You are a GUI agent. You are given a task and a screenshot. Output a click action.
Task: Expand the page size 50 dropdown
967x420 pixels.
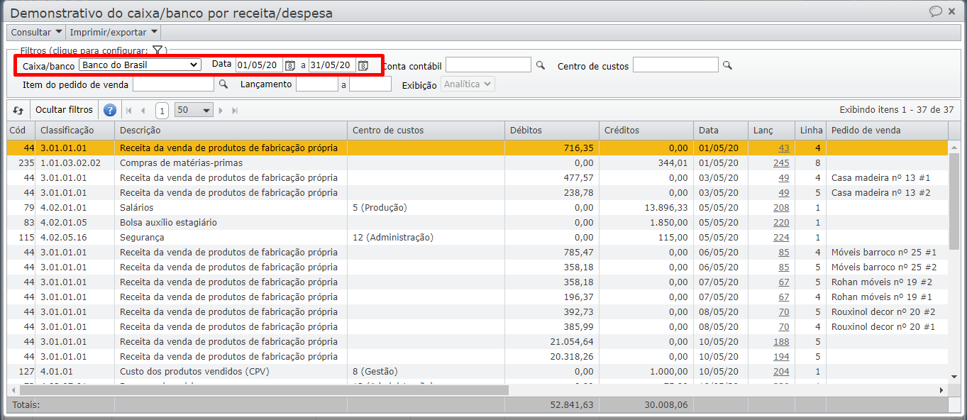click(194, 111)
